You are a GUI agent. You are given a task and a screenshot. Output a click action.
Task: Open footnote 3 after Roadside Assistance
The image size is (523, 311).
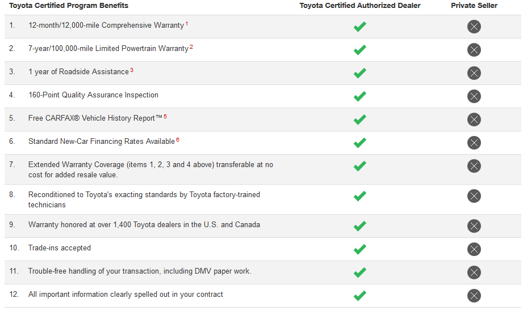tap(132, 70)
